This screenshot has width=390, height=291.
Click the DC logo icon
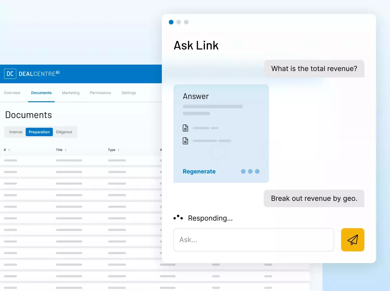[x=10, y=74]
